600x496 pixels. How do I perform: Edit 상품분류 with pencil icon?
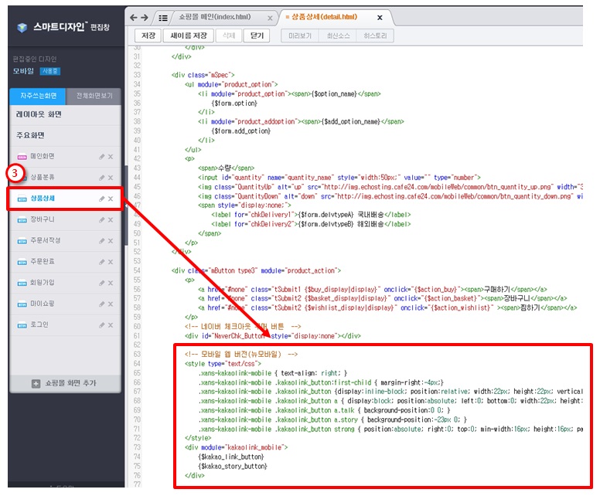(x=101, y=178)
